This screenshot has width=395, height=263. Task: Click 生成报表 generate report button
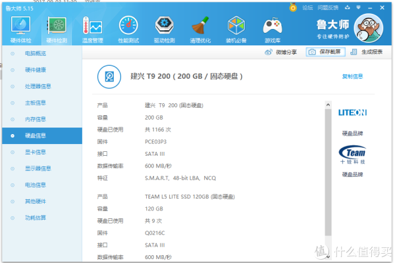(x=367, y=52)
